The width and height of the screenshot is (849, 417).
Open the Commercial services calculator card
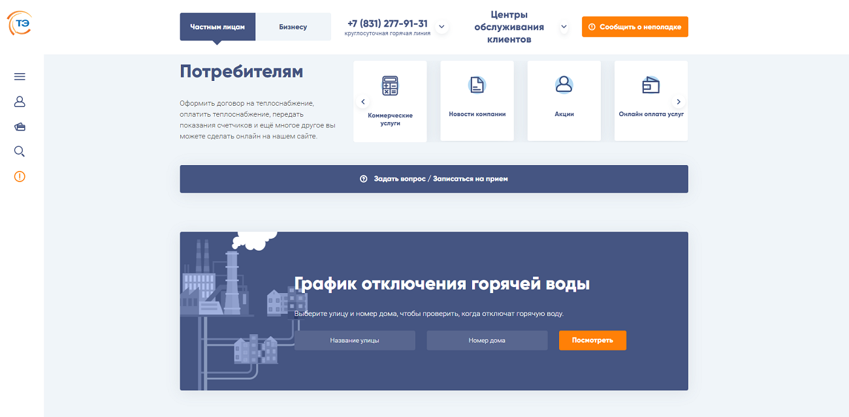(x=390, y=101)
